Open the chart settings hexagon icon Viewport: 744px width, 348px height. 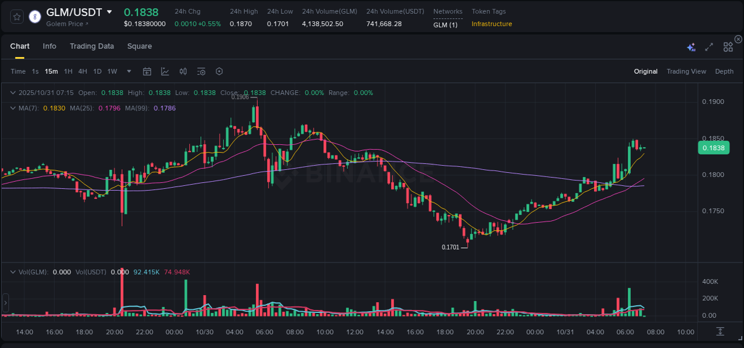[219, 71]
